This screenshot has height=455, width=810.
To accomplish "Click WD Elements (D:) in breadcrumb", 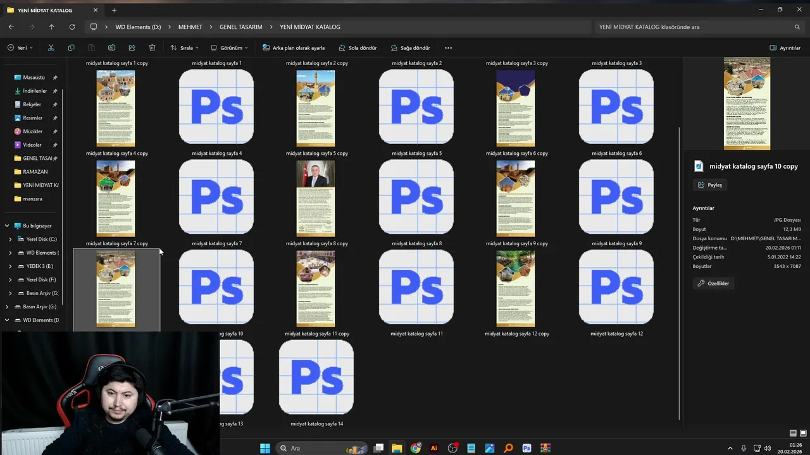I will (x=138, y=27).
